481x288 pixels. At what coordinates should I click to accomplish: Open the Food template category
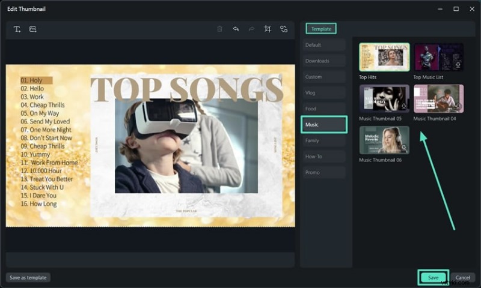(x=324, y=109)
